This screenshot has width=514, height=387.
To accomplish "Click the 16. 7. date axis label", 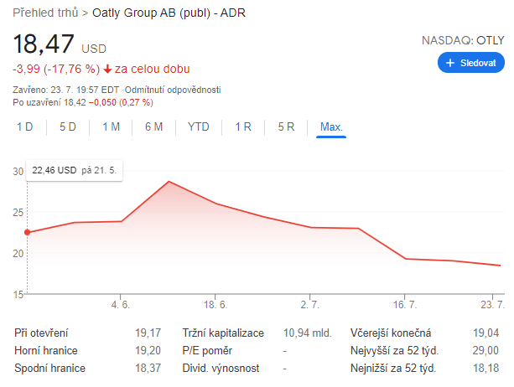I will pos(405,303).
